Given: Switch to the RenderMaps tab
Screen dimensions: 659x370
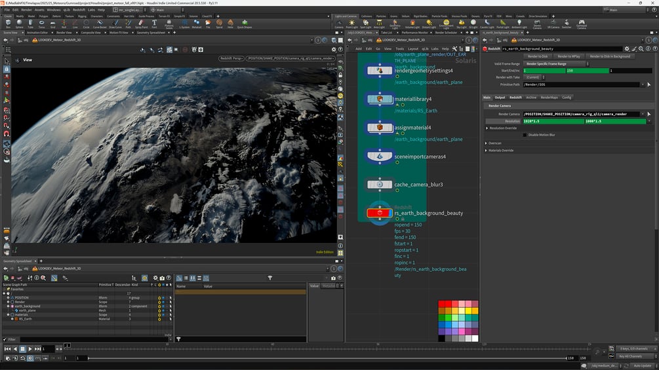Looking at the screenshot, I should coord(549,98).
